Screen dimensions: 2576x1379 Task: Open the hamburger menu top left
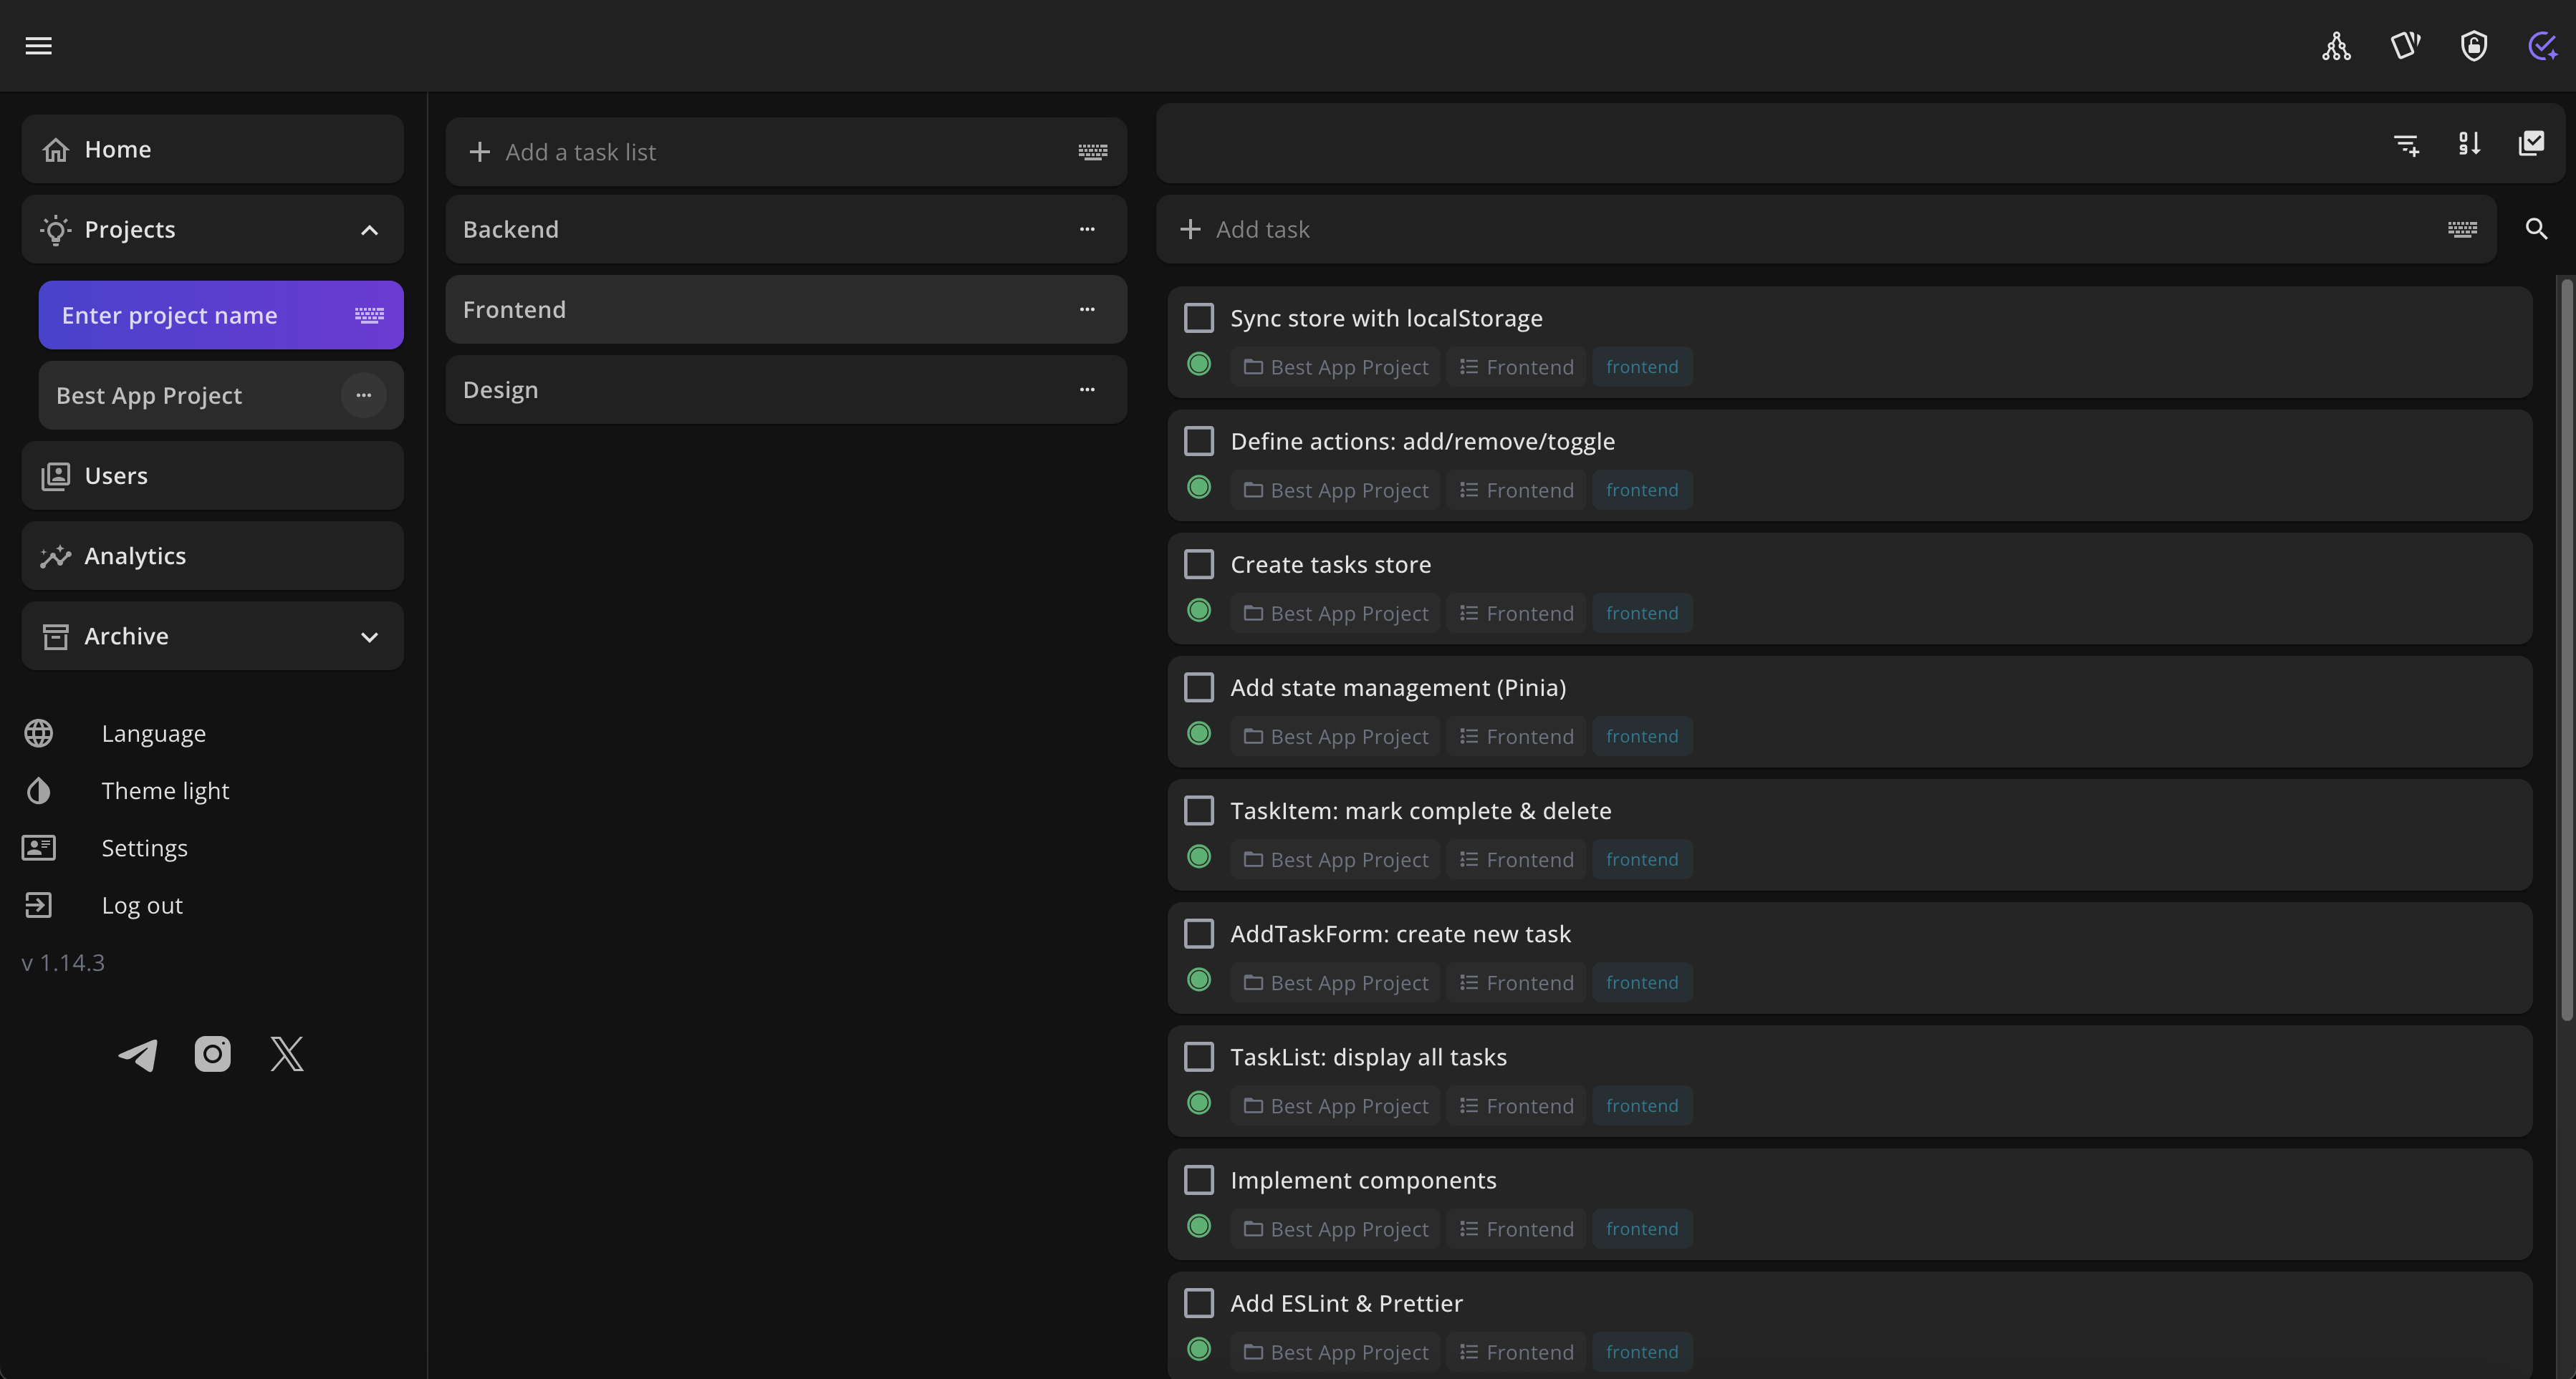click(x=38, y=46)
